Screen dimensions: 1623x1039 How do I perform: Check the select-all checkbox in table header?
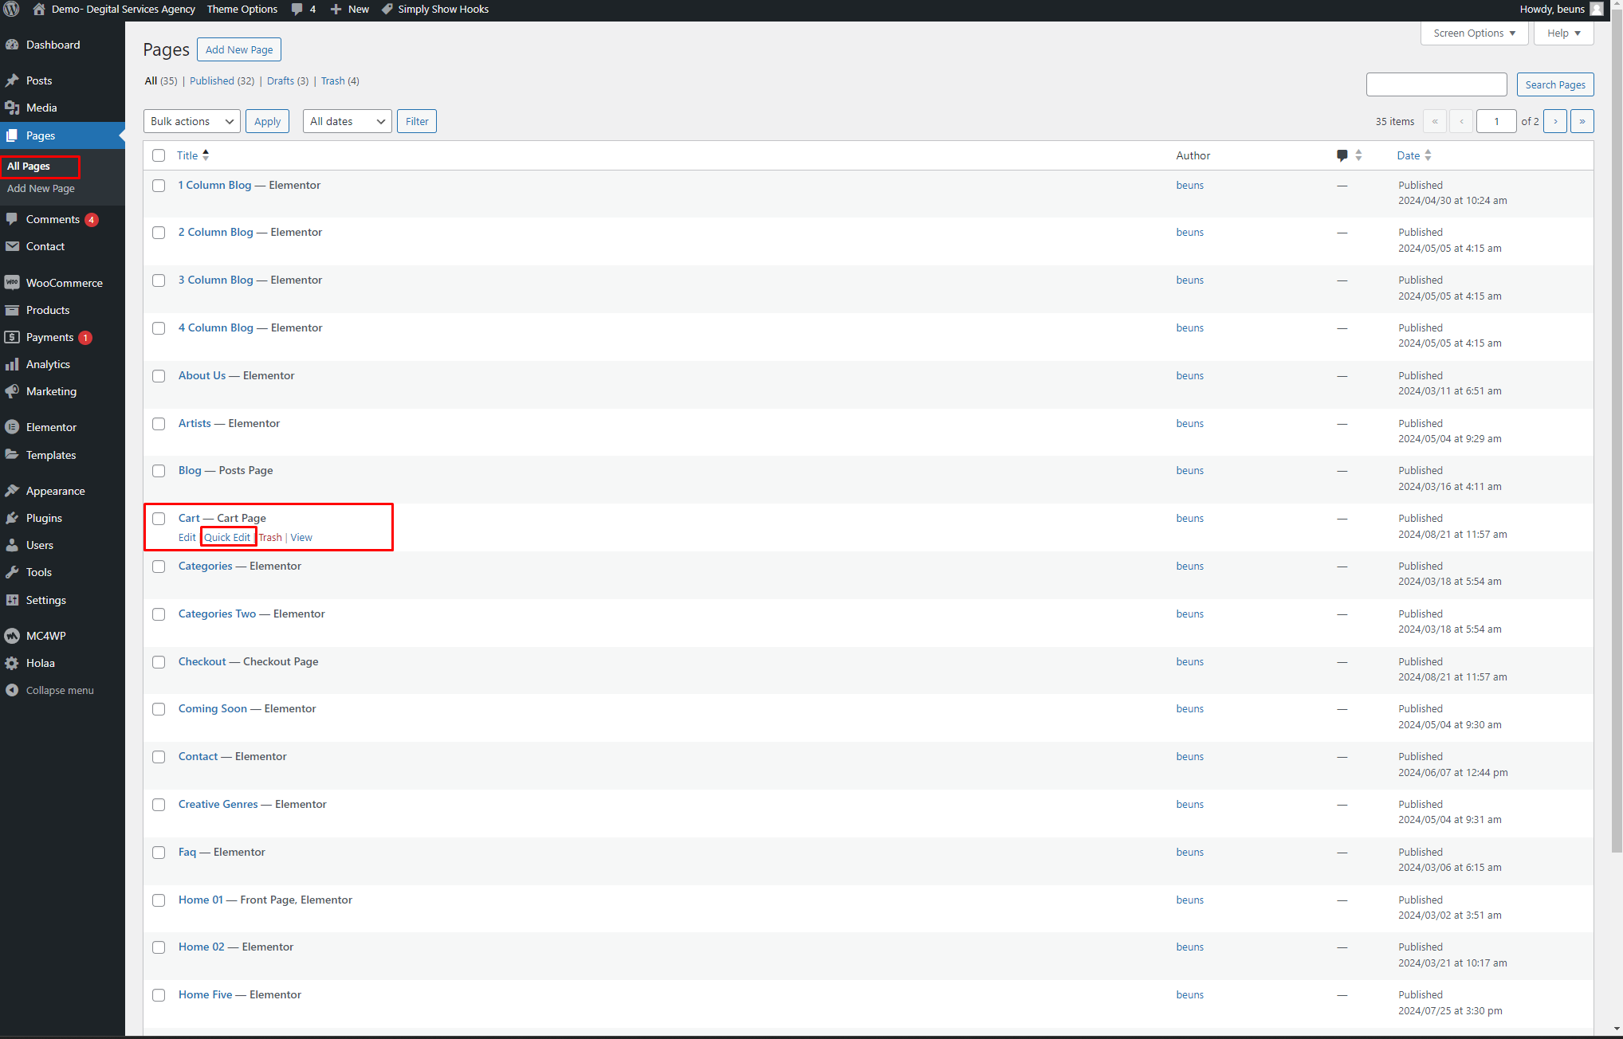pyautogui.click(x=159, y=155)
